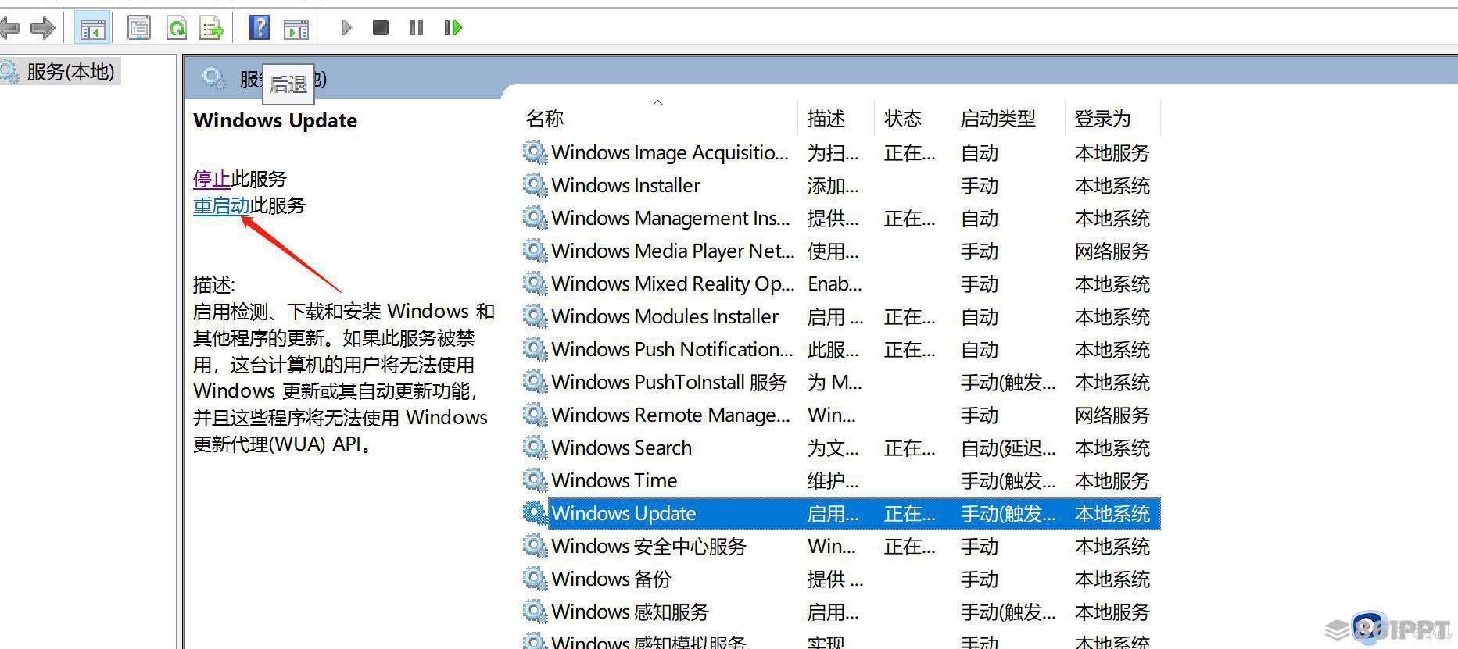Click Enab... description cell of Windows Mixed Reality
The image size is (1458, 649).
(x=834, y=283)
